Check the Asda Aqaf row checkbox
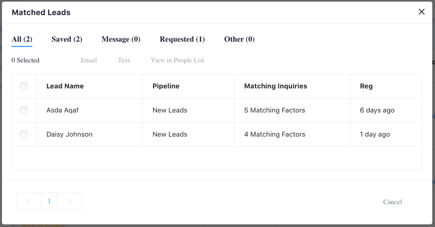 24,110
